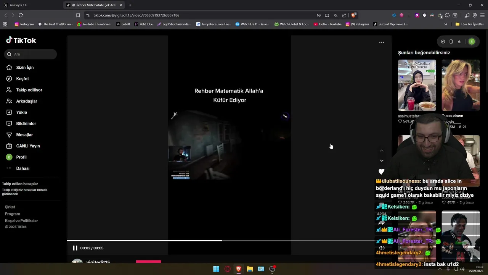Click the TikTok logo
The image size is (488, 275).
(21, 40)
